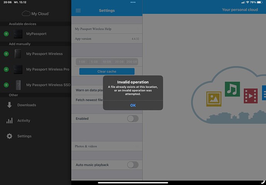
Task: Open the hamburger menu in Settings header
Action: click(x=78, y=10)
